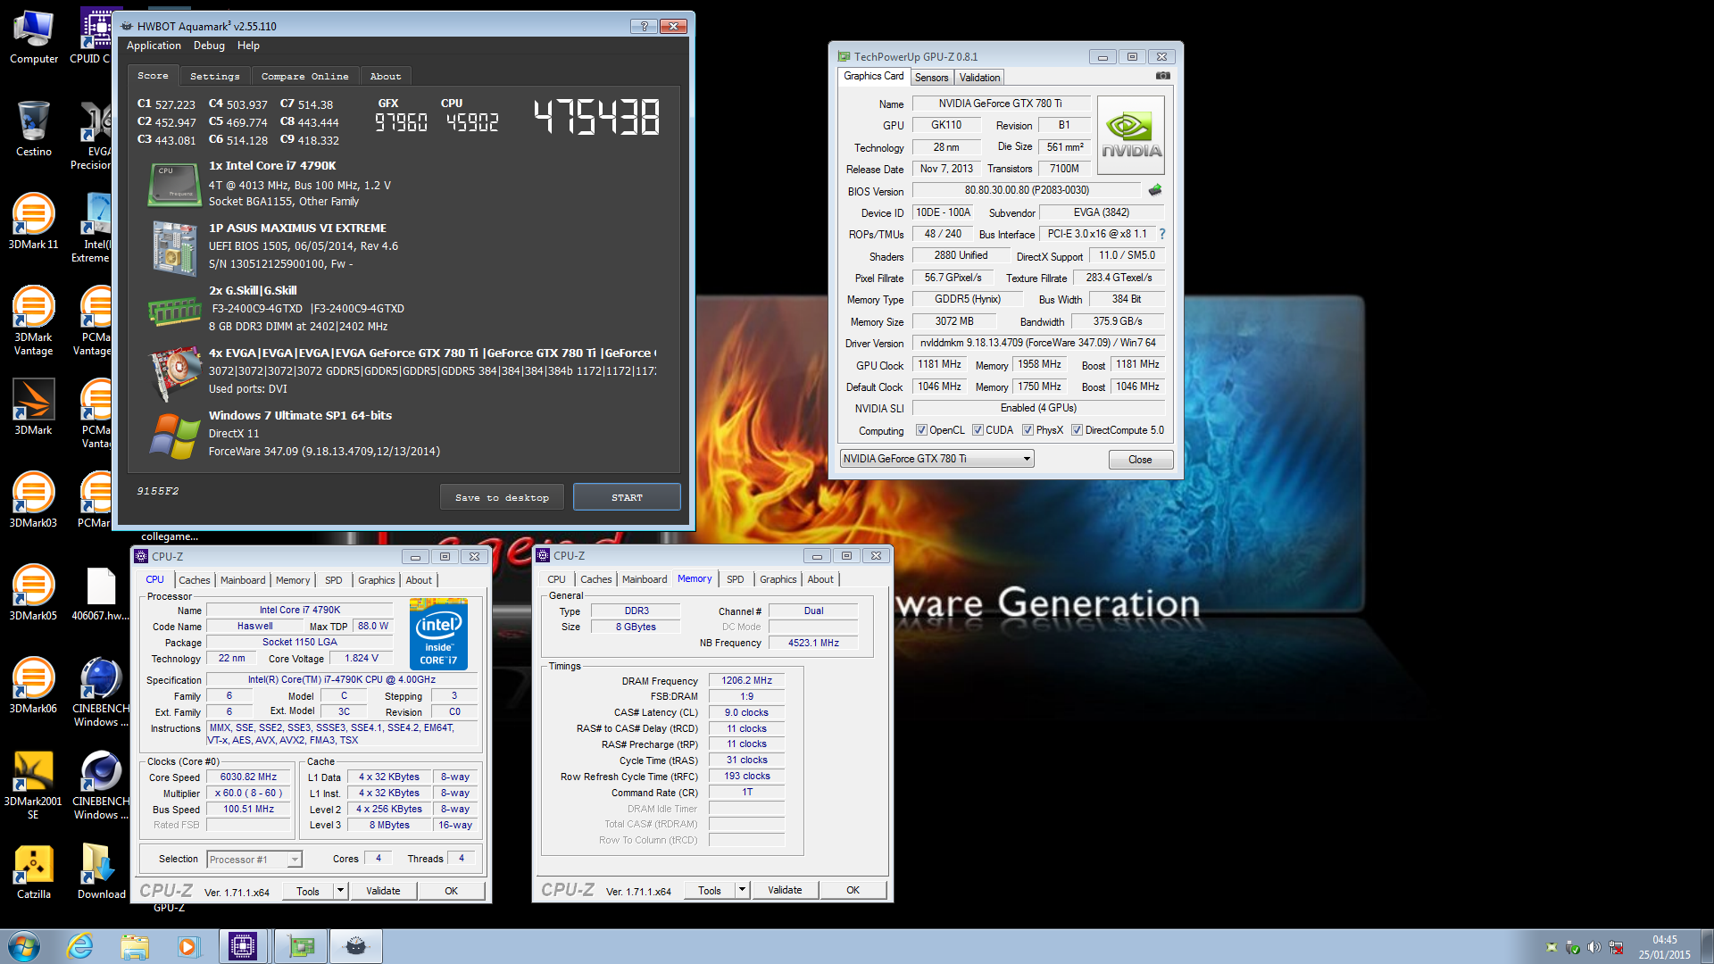Open the 3DMark desktop shortcut
Viewport: 1714px width, 964px height.
click(x=34, y=407)
